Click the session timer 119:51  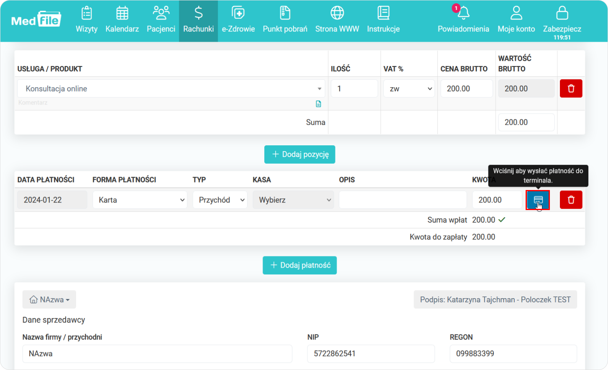(x=562, y=38)
